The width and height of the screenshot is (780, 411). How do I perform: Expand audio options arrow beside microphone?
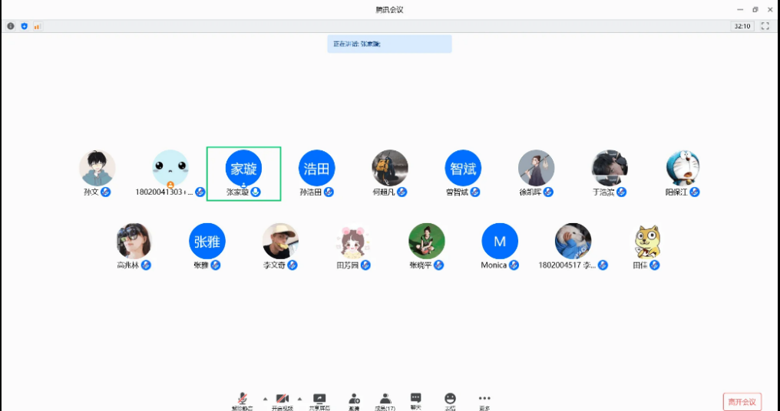[x=265, y=399]
